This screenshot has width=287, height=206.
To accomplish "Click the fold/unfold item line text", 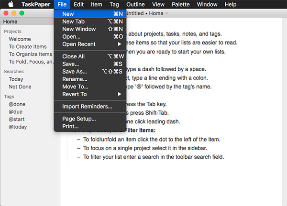I will (152, 140).
